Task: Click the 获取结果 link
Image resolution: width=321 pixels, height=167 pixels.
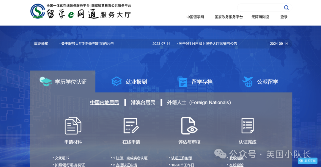Action: coord(237,158)
